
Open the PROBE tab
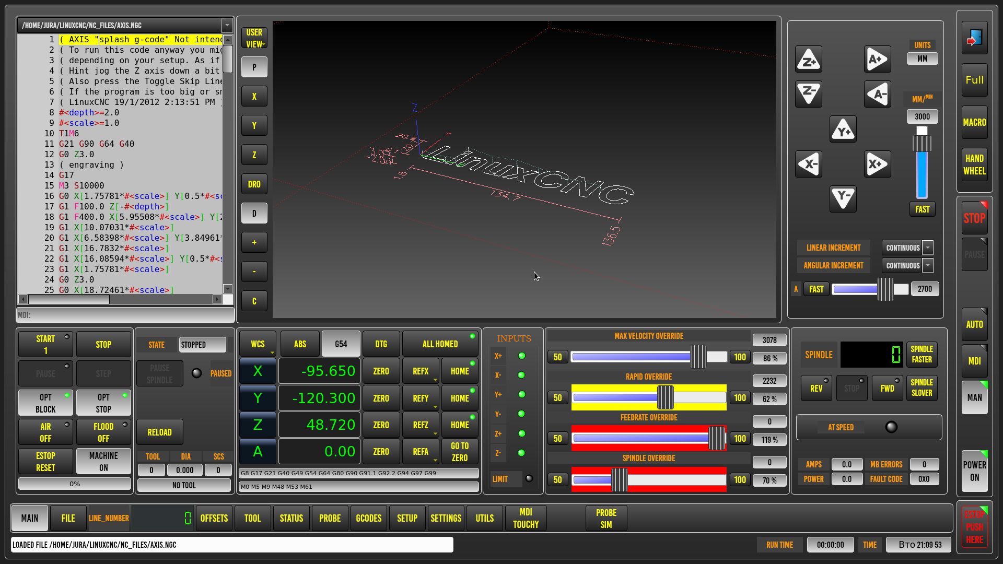(x=330, y=518)
